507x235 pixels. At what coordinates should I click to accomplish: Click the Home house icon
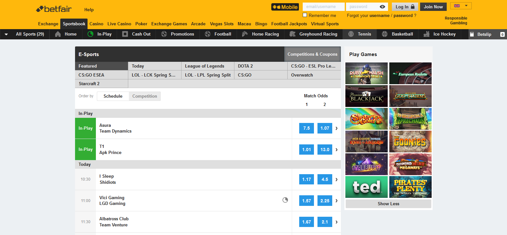click(58, 34)
